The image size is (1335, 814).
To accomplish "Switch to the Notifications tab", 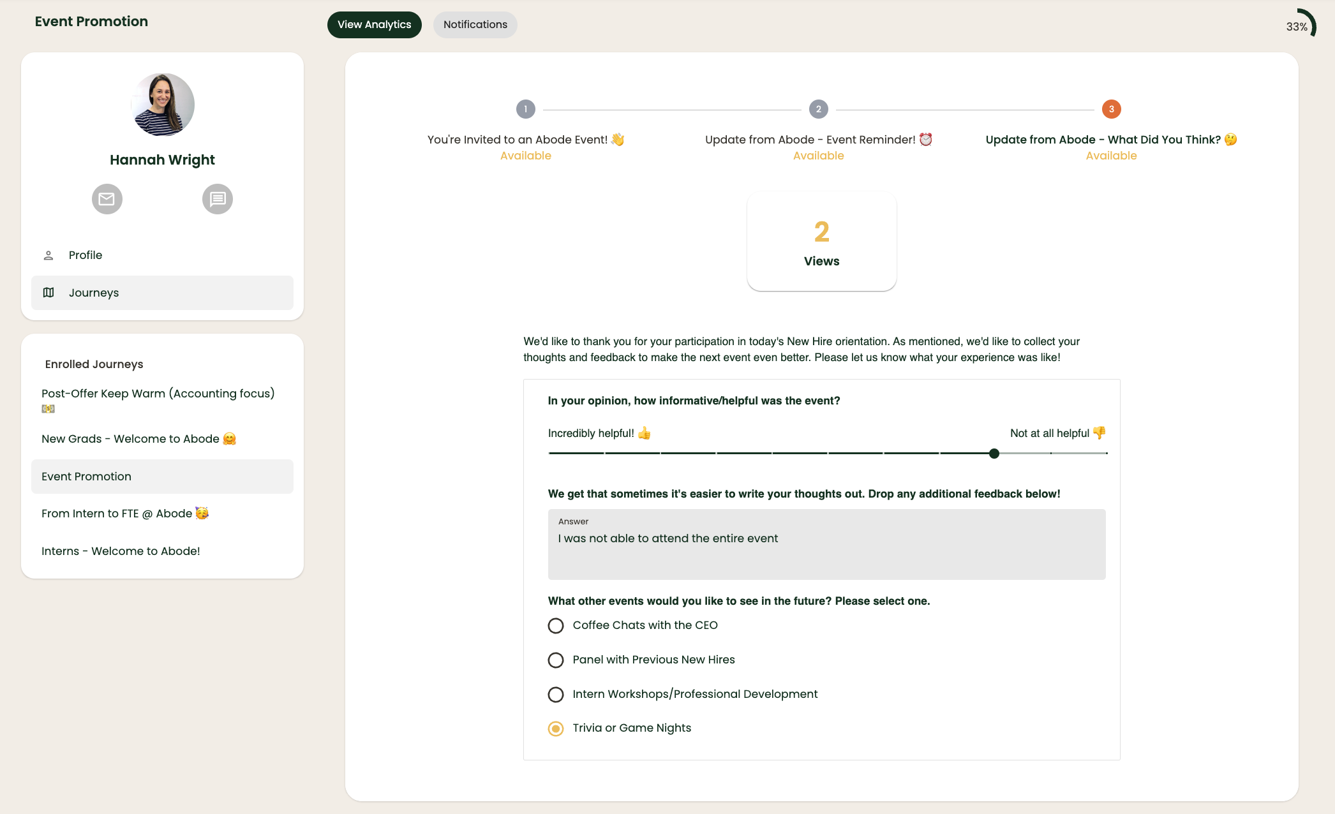I will pyautogui.click(x=475, y=25).
